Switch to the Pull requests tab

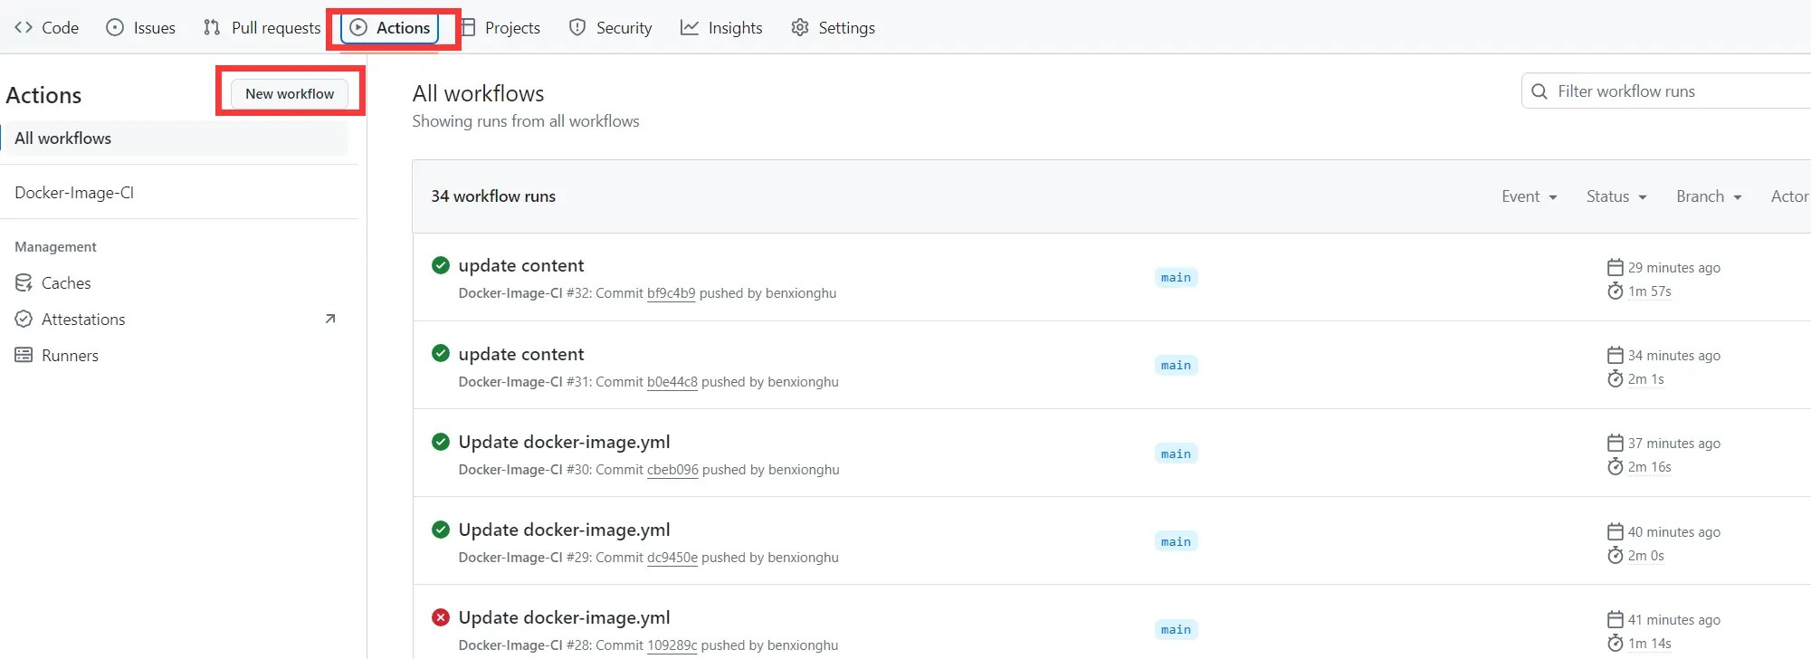[x=262, y=28]
